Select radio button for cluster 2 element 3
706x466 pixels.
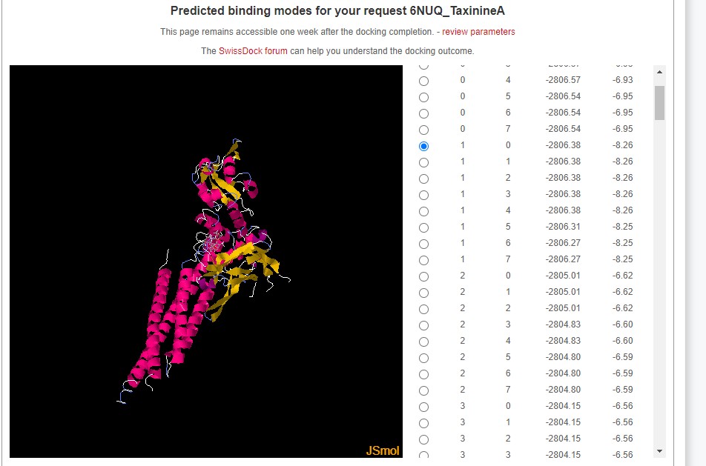click(423, 325)
